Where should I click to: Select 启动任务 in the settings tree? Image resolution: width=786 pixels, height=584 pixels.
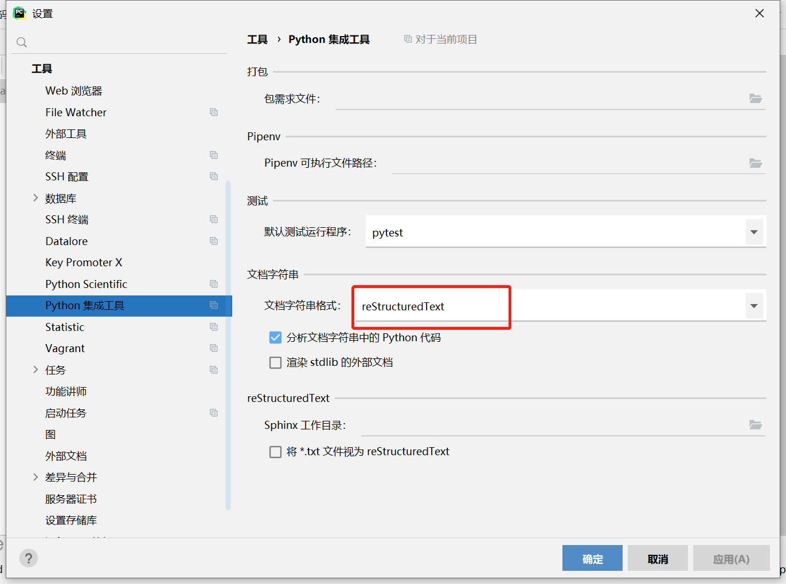[x=66, y=413]
